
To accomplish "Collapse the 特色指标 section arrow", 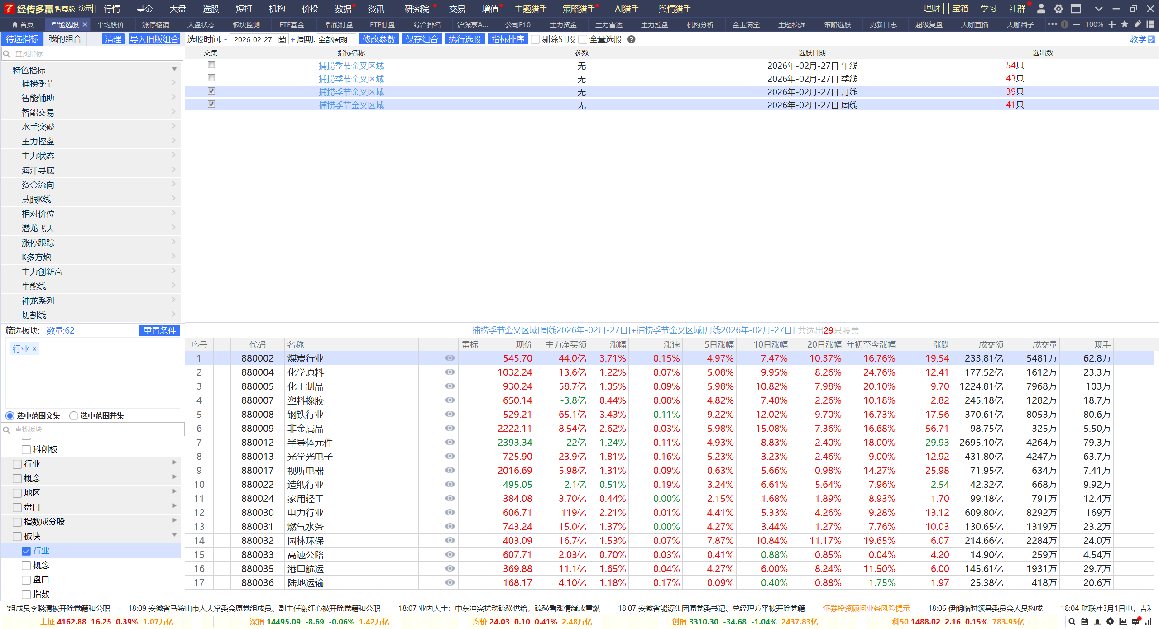I will (174, 70).
